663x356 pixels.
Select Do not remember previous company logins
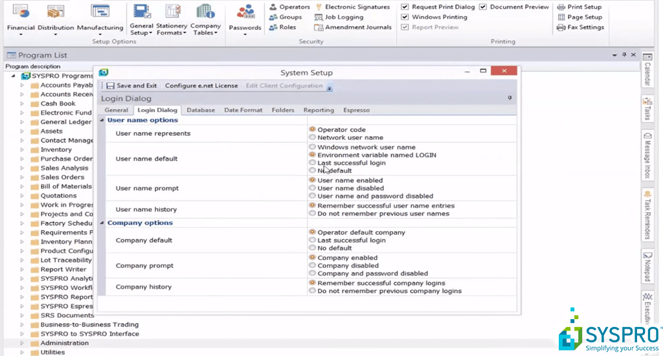(x=312, y=291)
